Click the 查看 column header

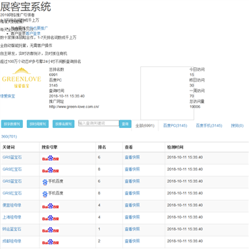coord(129,147)
